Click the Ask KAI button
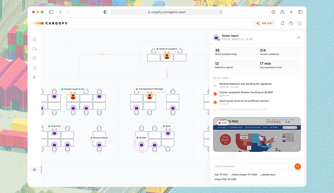 click(x=264, y=23)
